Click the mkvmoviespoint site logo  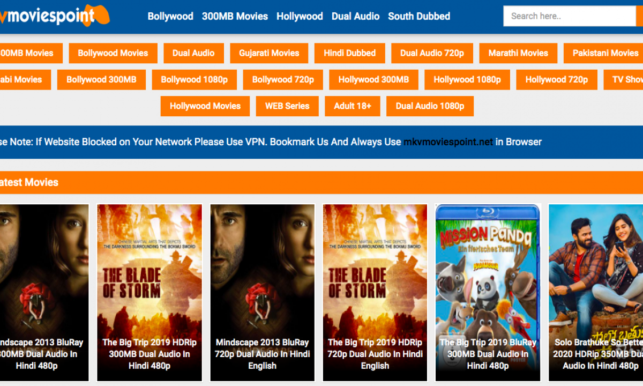[x=54, y=16]
